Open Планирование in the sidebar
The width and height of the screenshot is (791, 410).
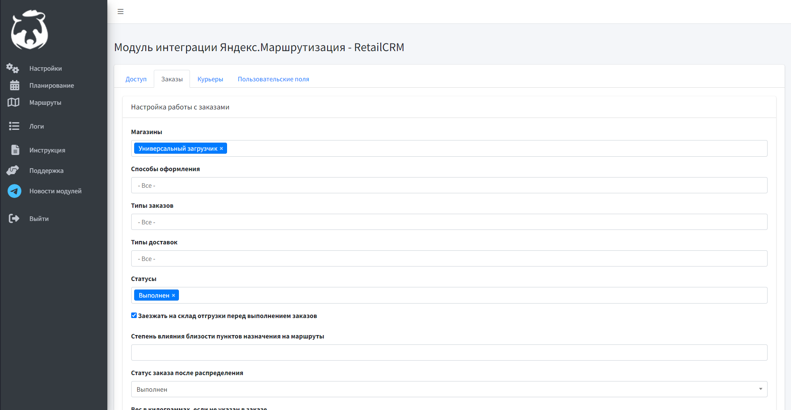(x=52, y=85)
